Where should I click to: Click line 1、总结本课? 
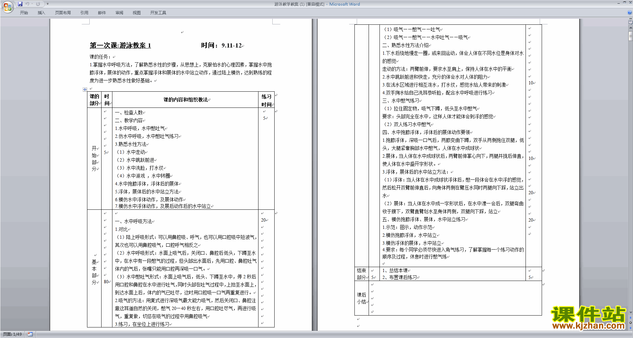tap(395, 270)
